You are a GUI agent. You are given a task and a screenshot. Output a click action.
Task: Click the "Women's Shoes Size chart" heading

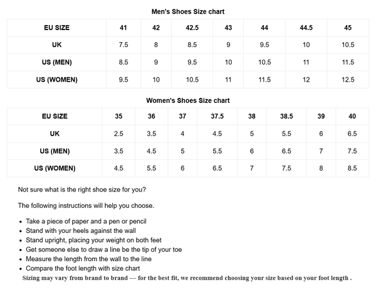(188, 100)
